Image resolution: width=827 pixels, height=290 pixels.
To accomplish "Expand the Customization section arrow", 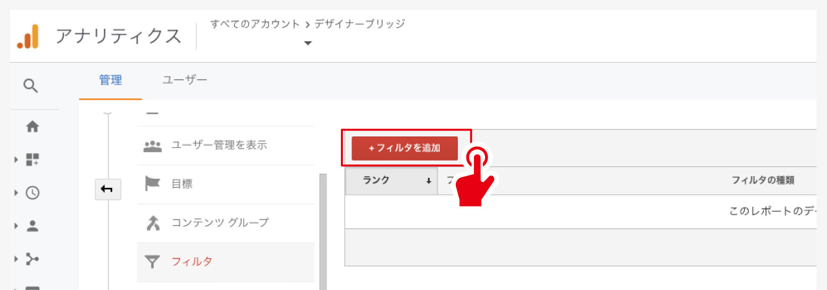I will 16,160.
